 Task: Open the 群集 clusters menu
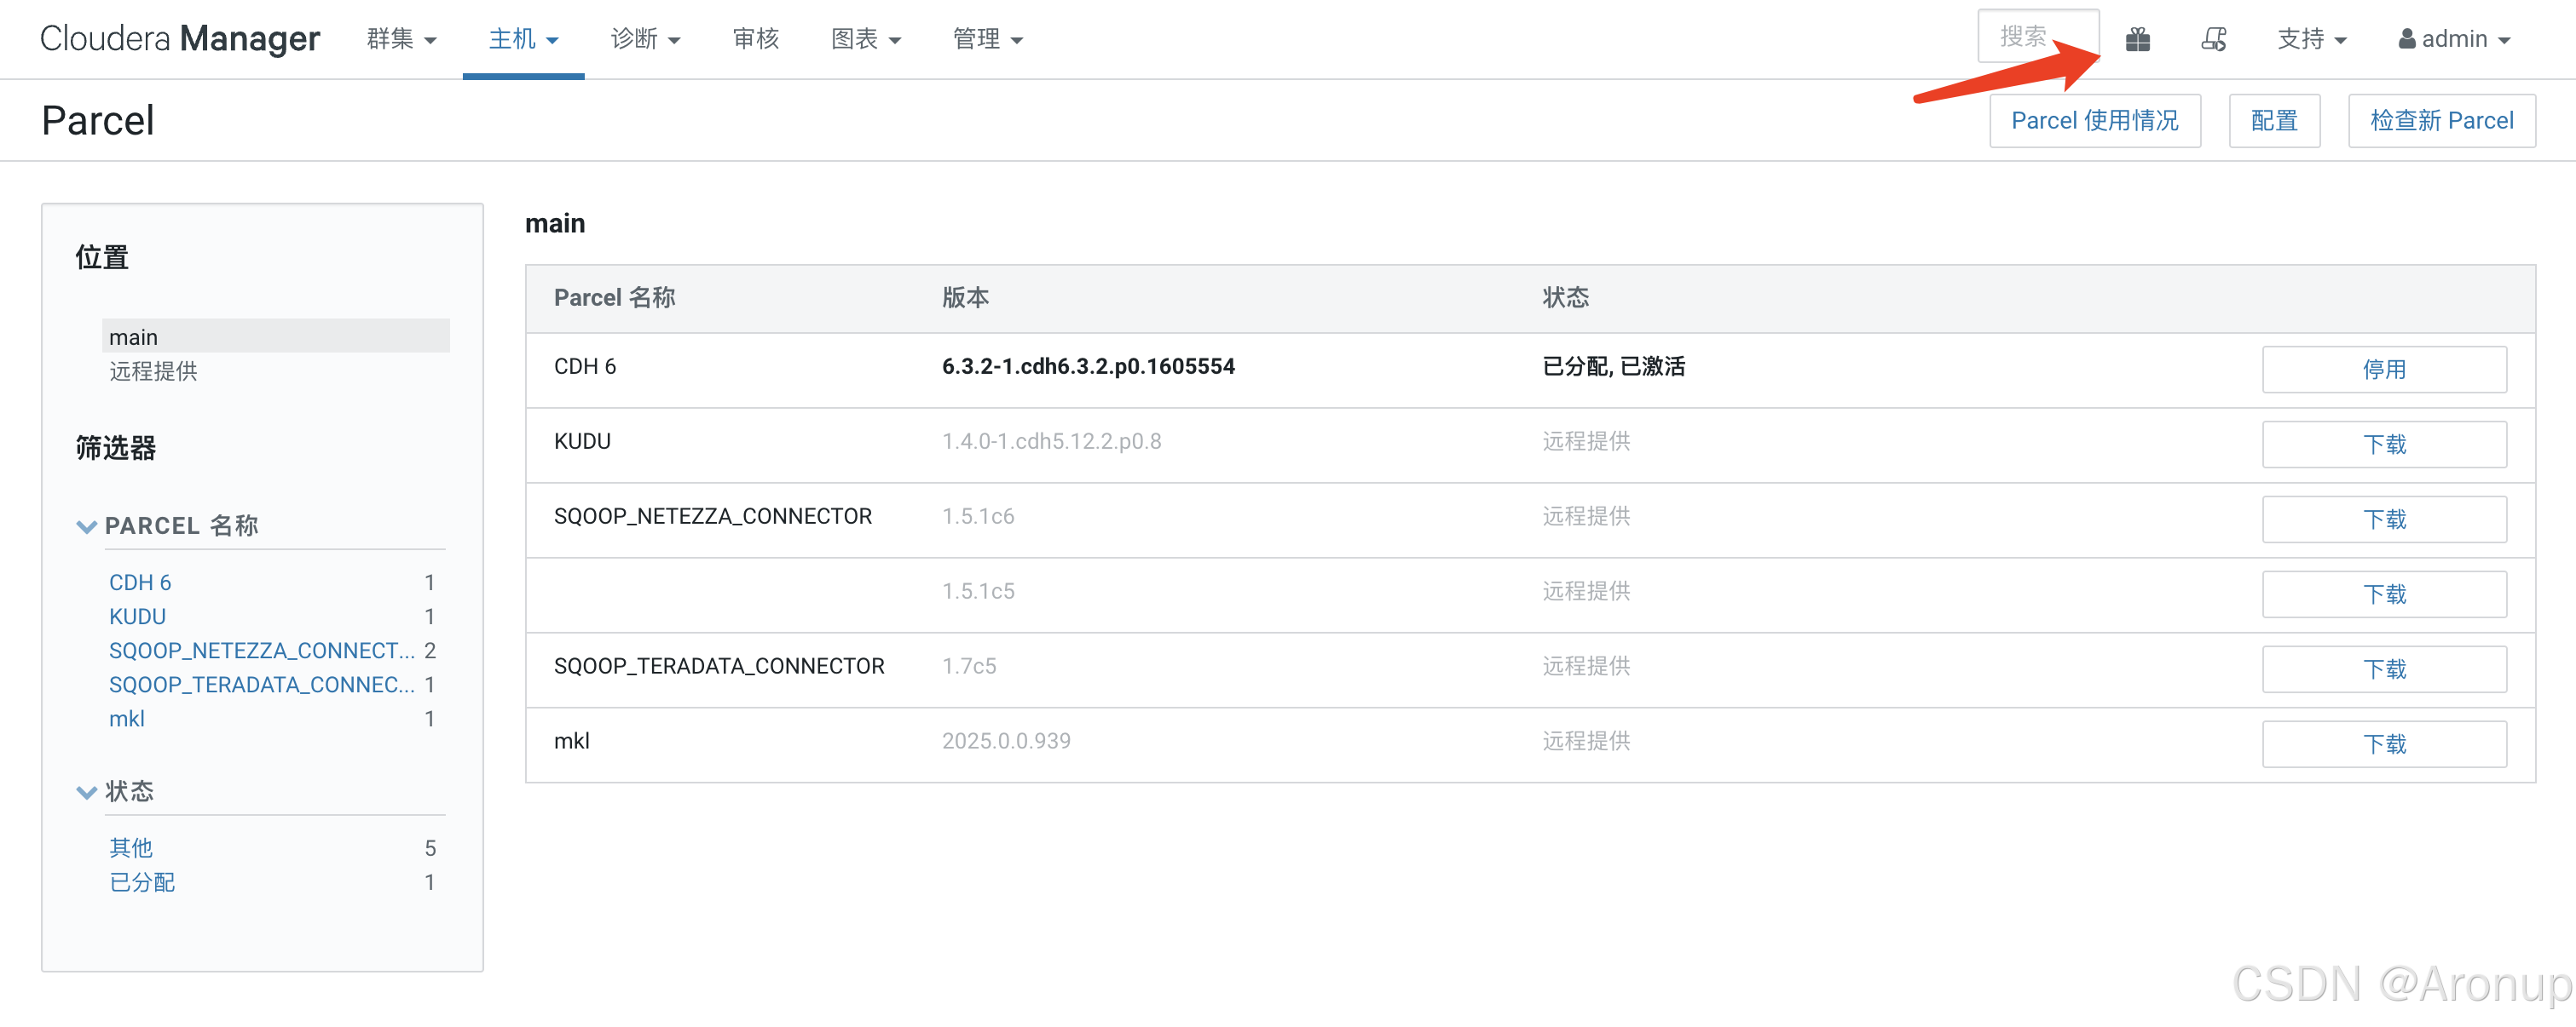[x=401, y=39]
